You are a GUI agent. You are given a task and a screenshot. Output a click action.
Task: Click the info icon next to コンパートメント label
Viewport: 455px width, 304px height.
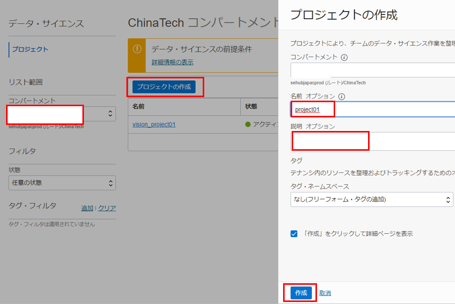[344, 57]
